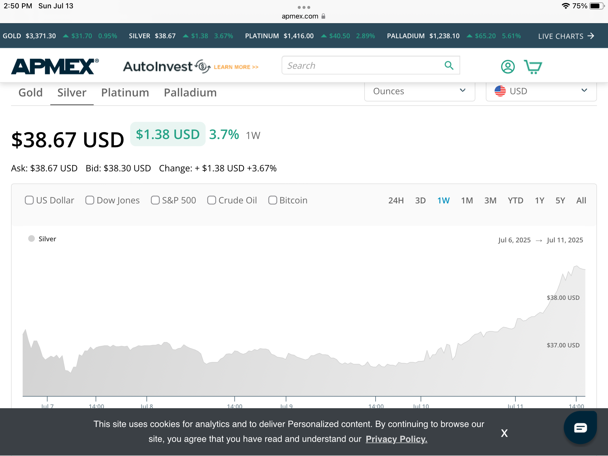Click the US flag currency icon
Viewport: 608px width, 456px height.
tap(500, 91)
